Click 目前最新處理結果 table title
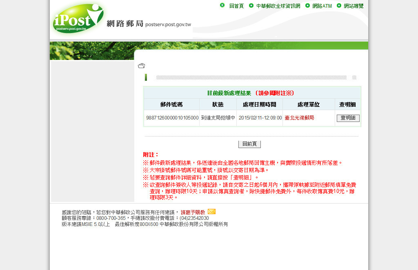Image resolution: width=418 pixels, height=270 pixels. tap(229, 93)
